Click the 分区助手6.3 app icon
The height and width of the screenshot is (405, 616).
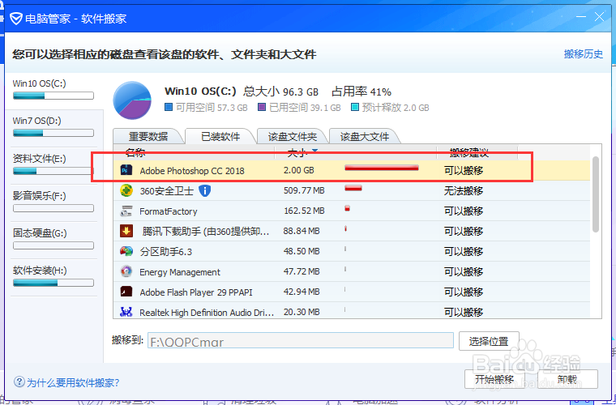[126, 251]
